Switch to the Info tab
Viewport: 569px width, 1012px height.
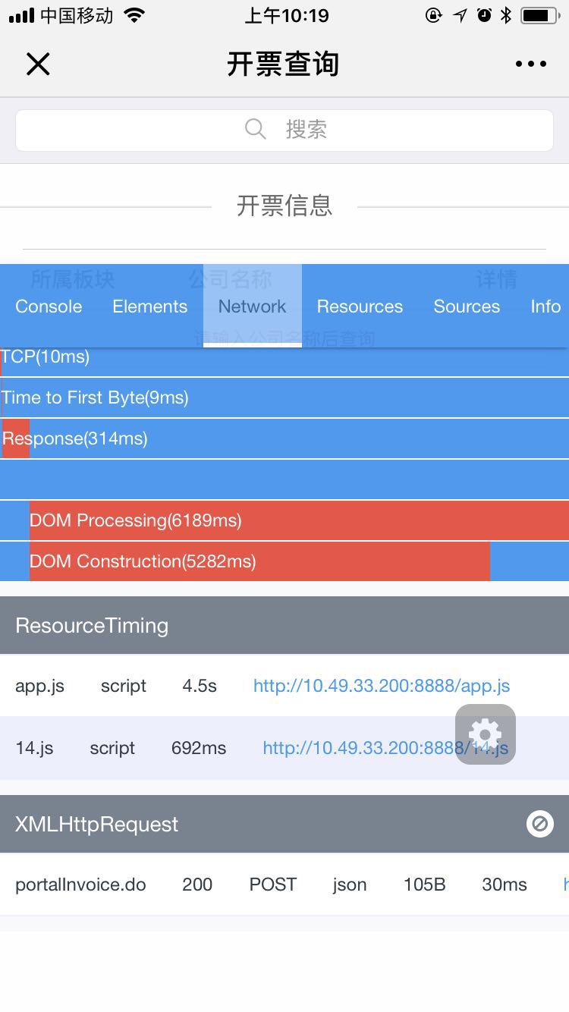(x=545, y=306)
